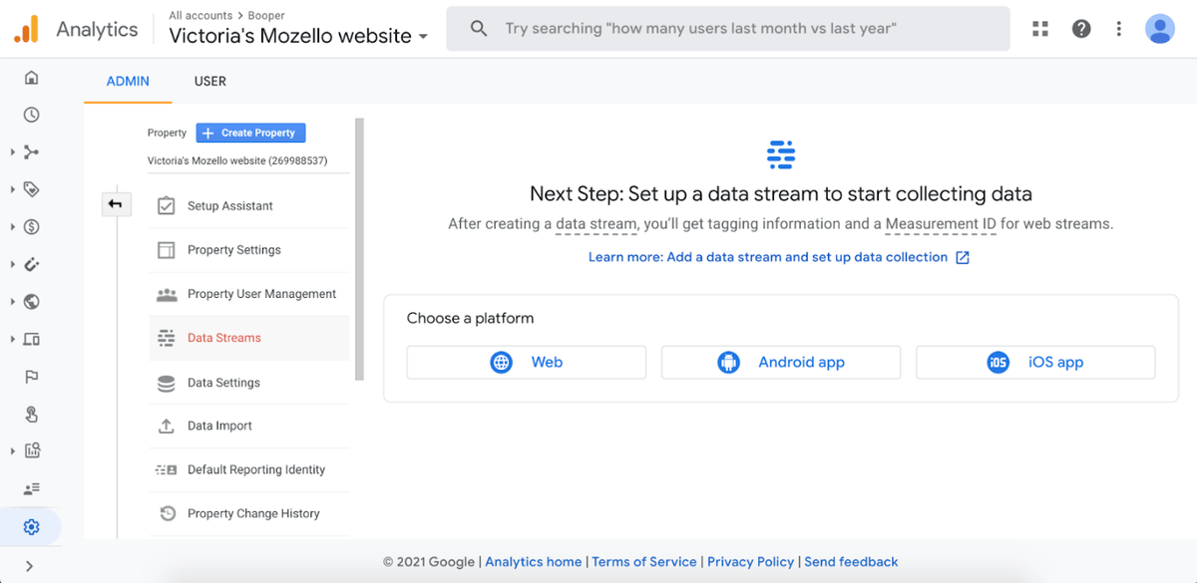Click the Analytics search field
1197x583 pixels.
728,29
